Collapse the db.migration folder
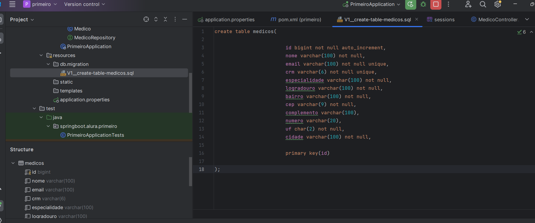The height and width of the screenshot is (223, 535). pyautogui.click(x=48, y=64)
